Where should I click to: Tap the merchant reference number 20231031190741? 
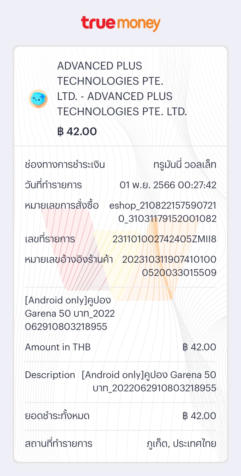tap(169, 266)
